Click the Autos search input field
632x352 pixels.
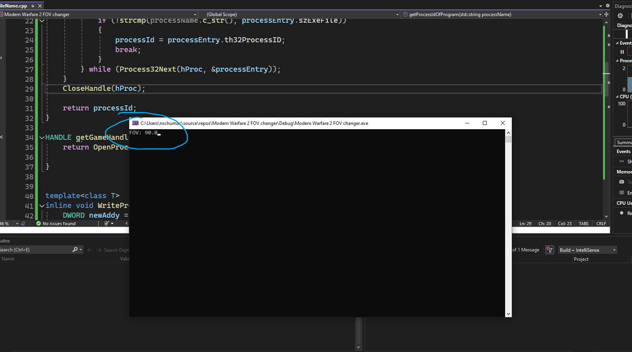tap(36, 250)
